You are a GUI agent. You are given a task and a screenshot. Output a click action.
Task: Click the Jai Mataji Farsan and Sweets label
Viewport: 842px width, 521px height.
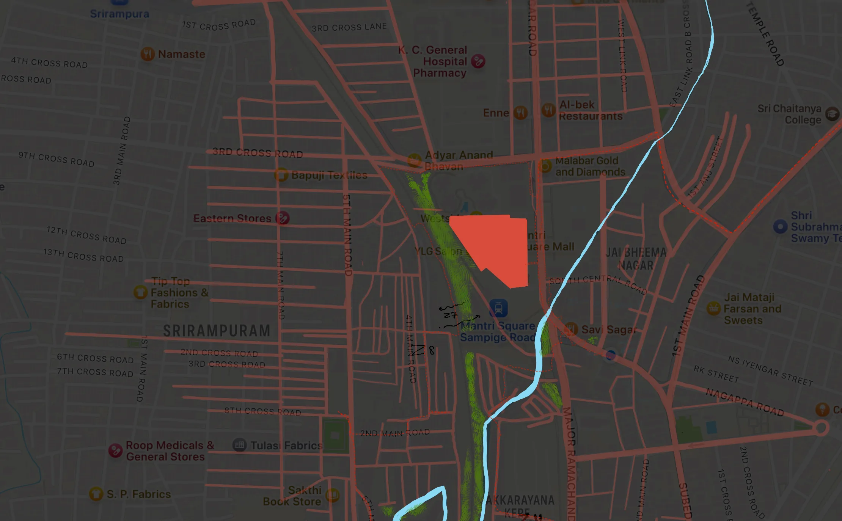(752, 309)
